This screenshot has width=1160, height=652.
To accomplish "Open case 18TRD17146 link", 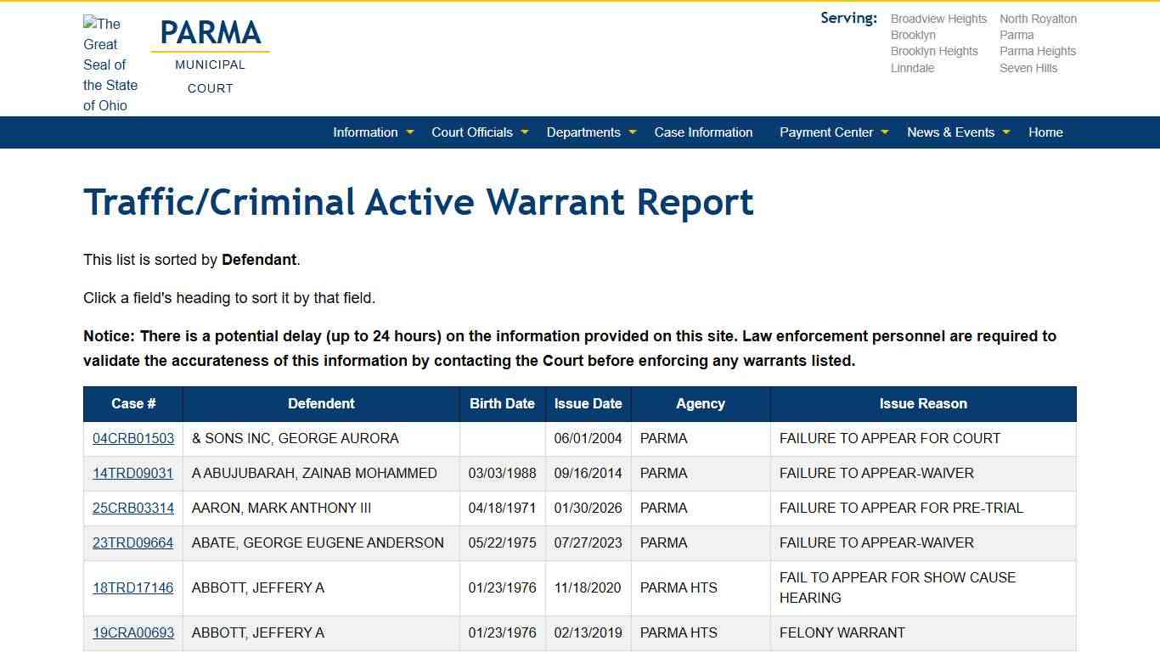I will coord(133,588).
